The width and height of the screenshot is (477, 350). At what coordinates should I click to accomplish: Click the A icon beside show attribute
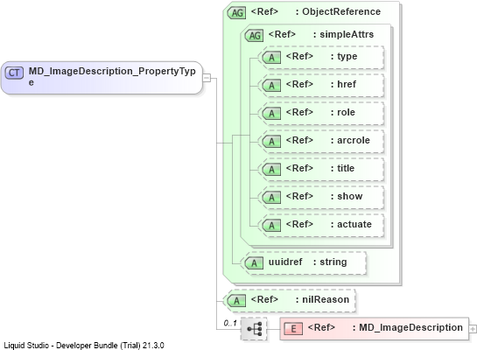pos(271,198)
